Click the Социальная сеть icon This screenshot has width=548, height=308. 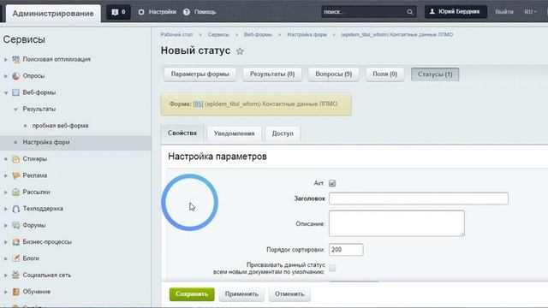point(15,275)
